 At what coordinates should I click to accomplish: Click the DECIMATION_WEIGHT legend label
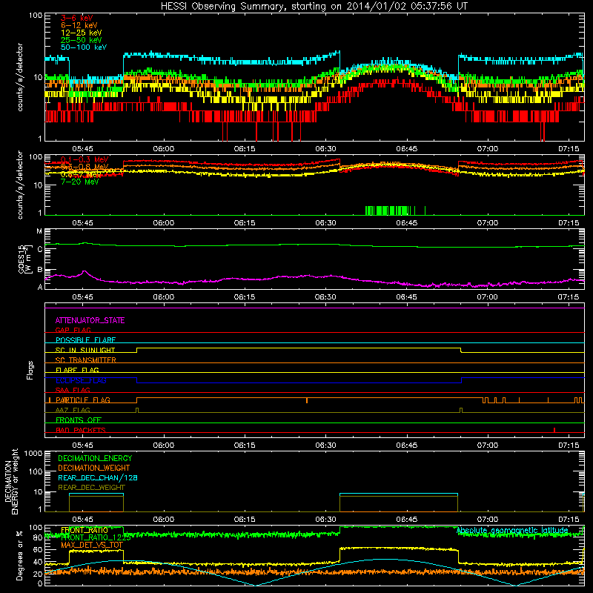click(94, 468)
